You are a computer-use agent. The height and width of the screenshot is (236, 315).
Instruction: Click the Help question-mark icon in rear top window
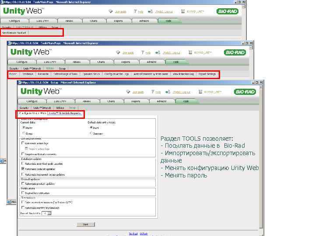coord(135,11)
